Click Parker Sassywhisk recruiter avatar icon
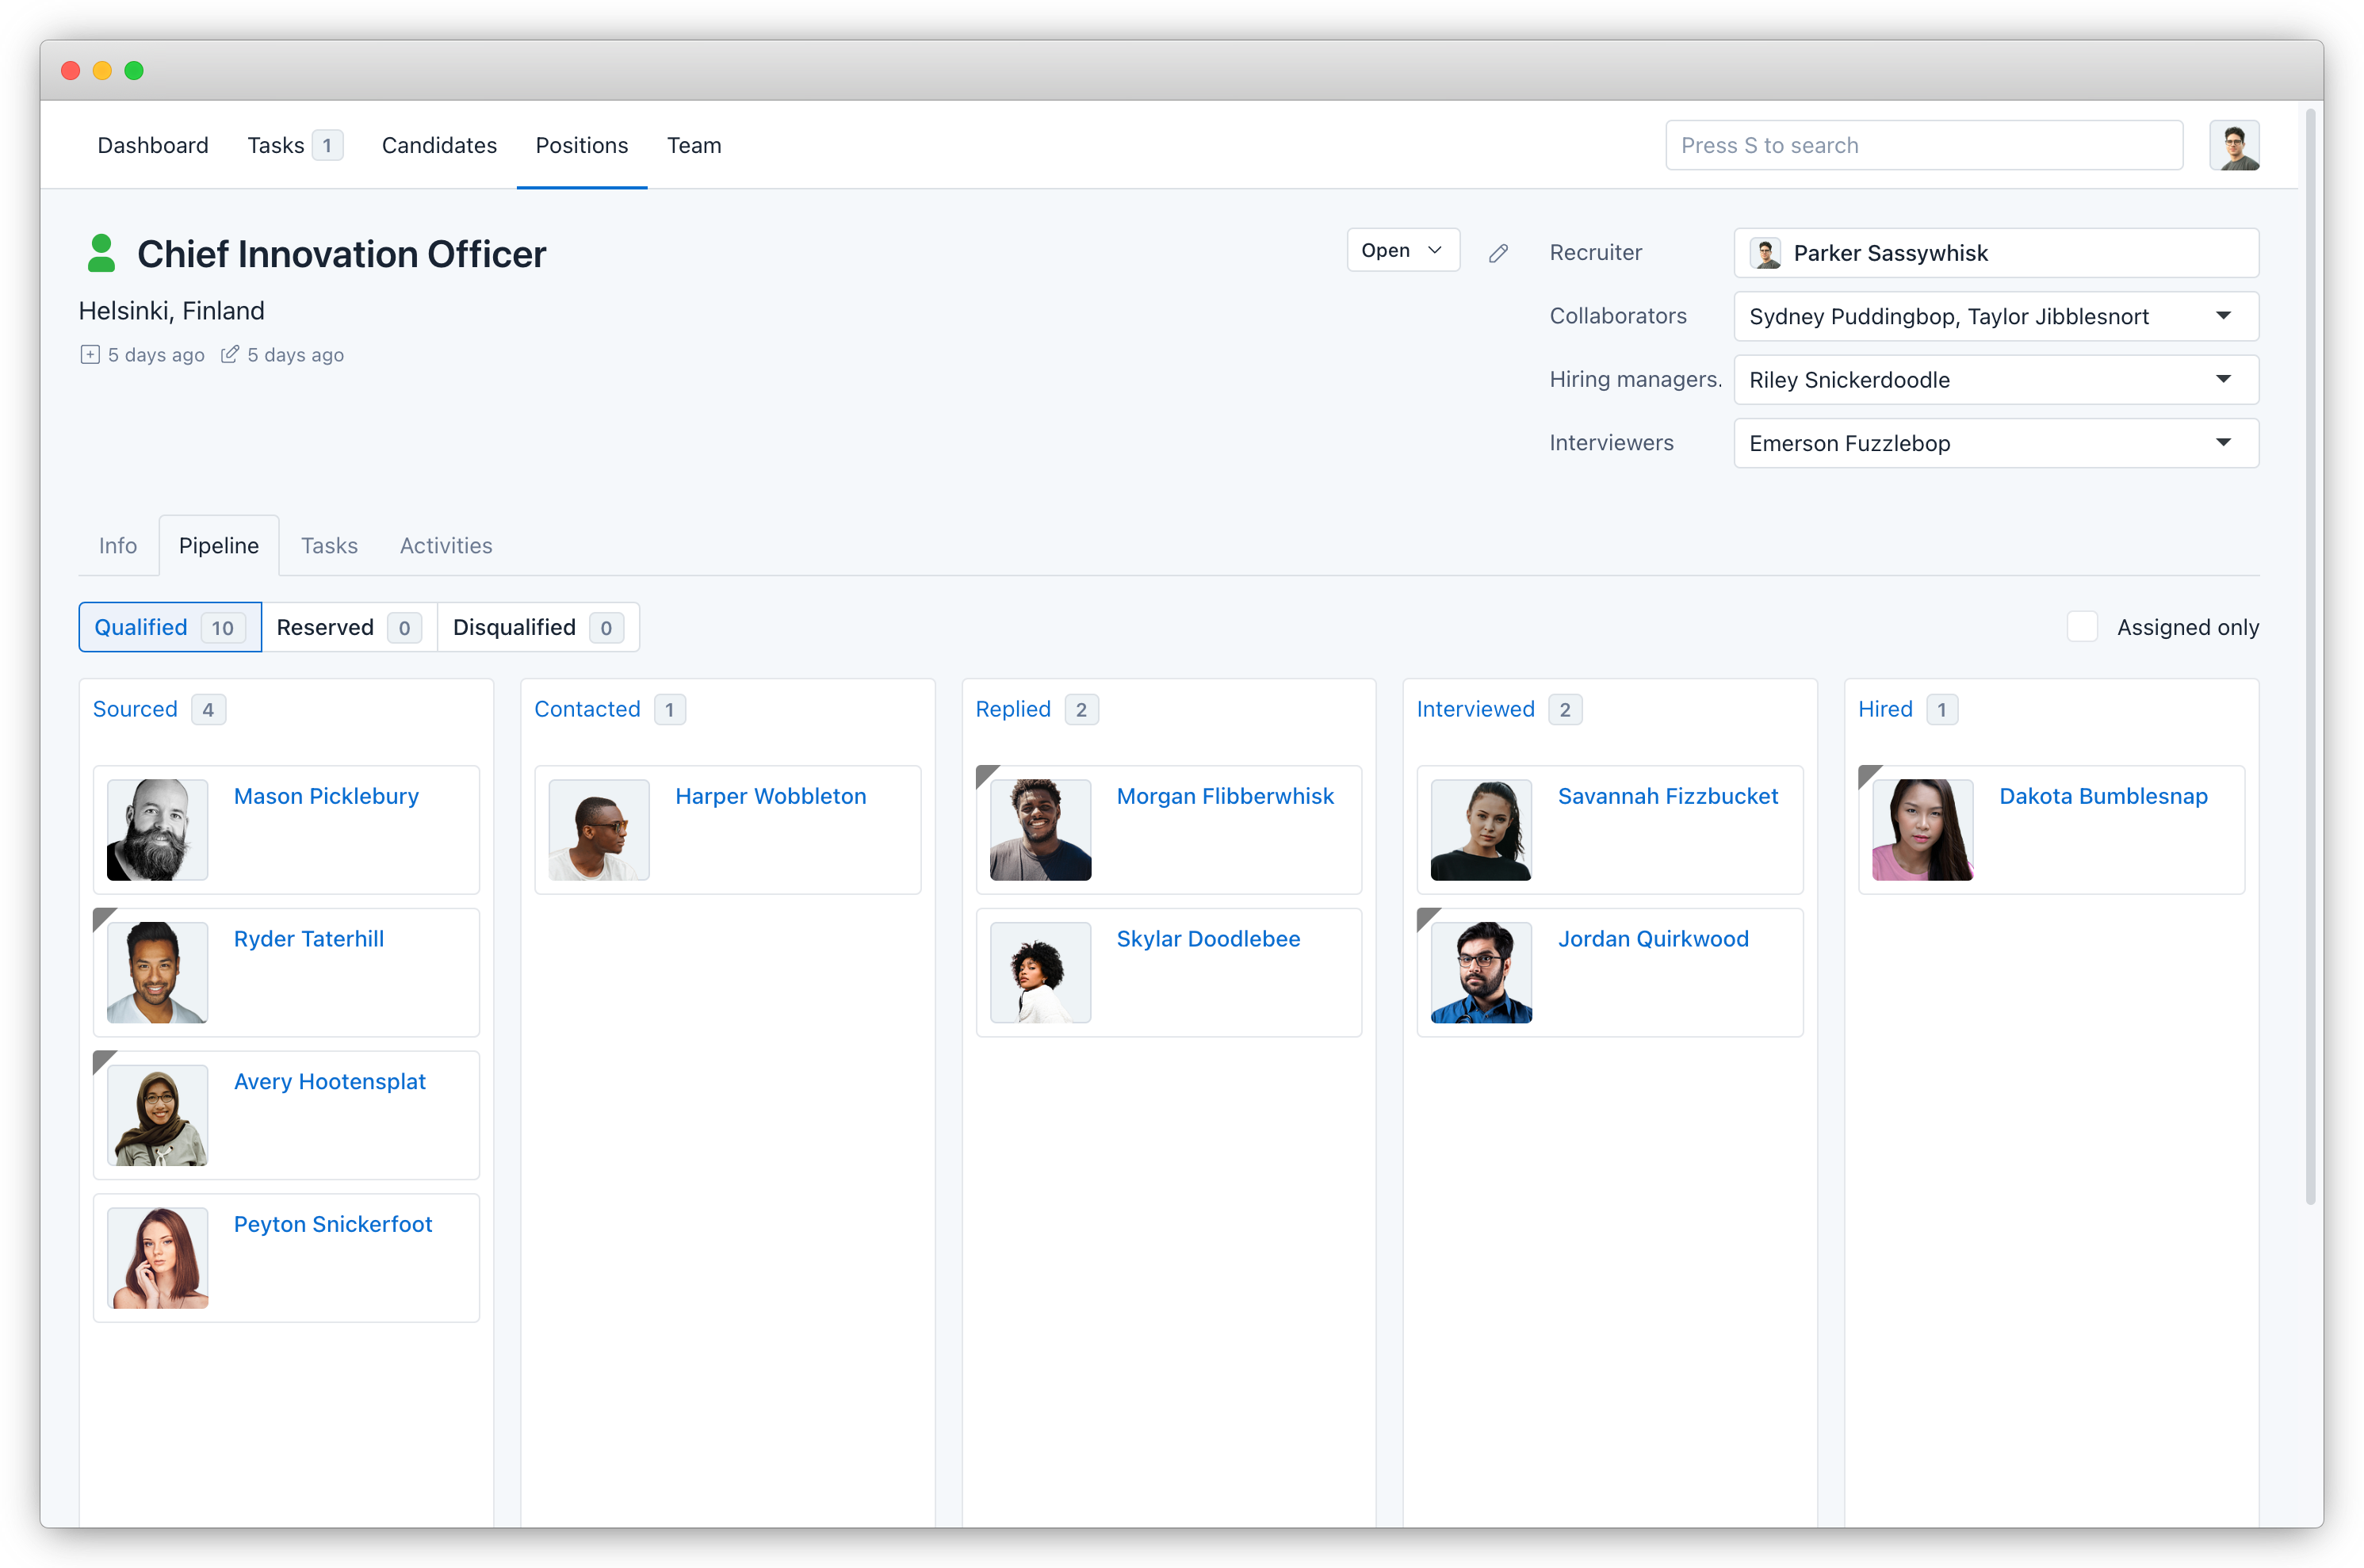 [x=1766, y=253]
